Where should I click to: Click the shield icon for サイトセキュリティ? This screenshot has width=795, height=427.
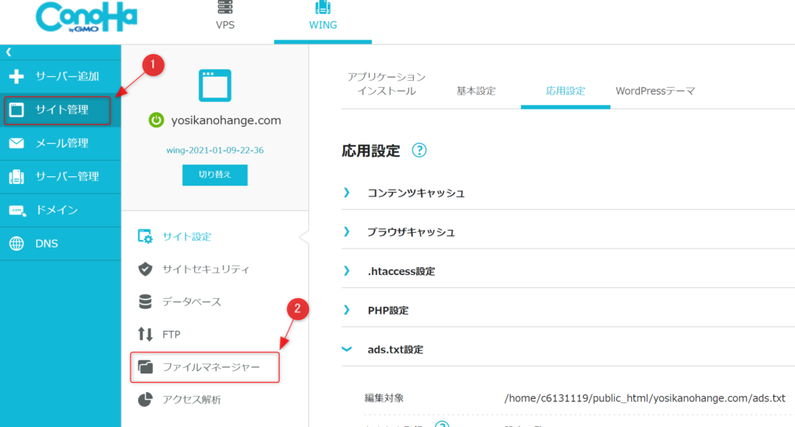145,269
